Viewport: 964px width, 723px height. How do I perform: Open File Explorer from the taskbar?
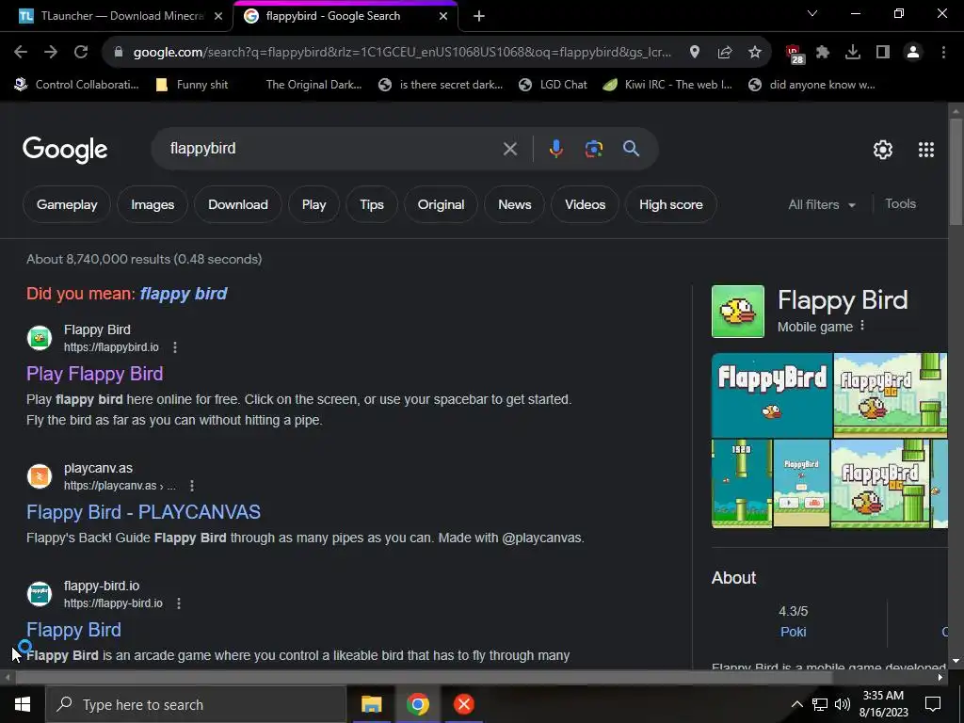tap(371, 704)
